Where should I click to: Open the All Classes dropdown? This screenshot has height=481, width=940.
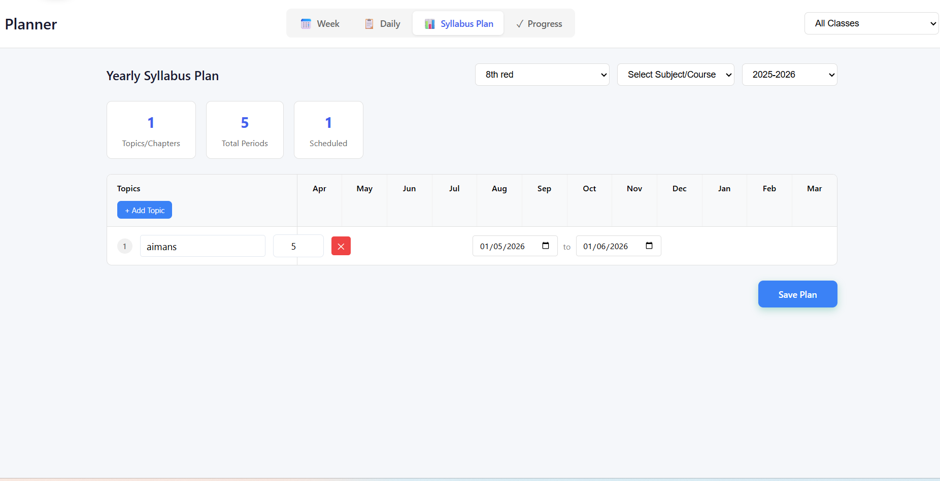coord(871,23)
